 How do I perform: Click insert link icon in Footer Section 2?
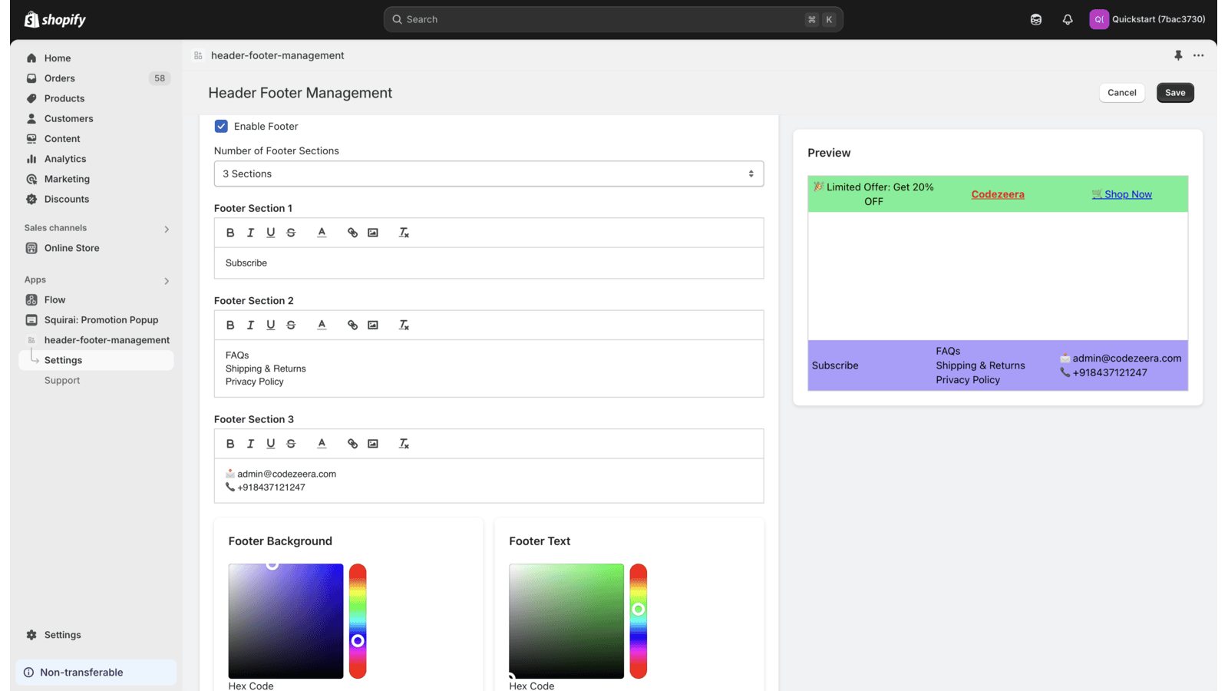point(352,325)
